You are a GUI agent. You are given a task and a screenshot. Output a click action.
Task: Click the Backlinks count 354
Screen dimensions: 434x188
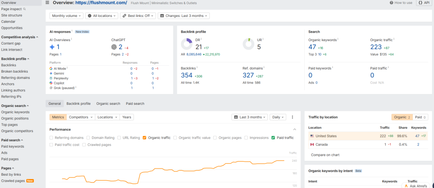(187, 75)
